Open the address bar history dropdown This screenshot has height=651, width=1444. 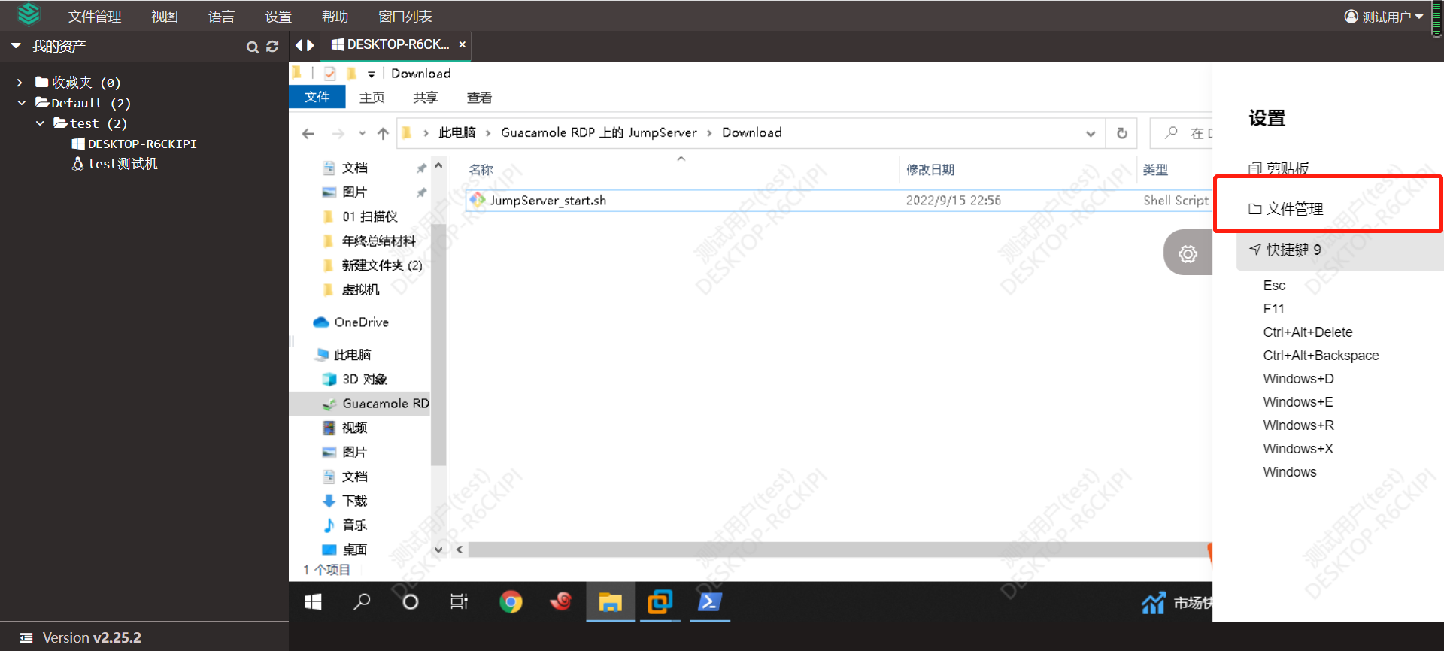[x=1090, y=133]
